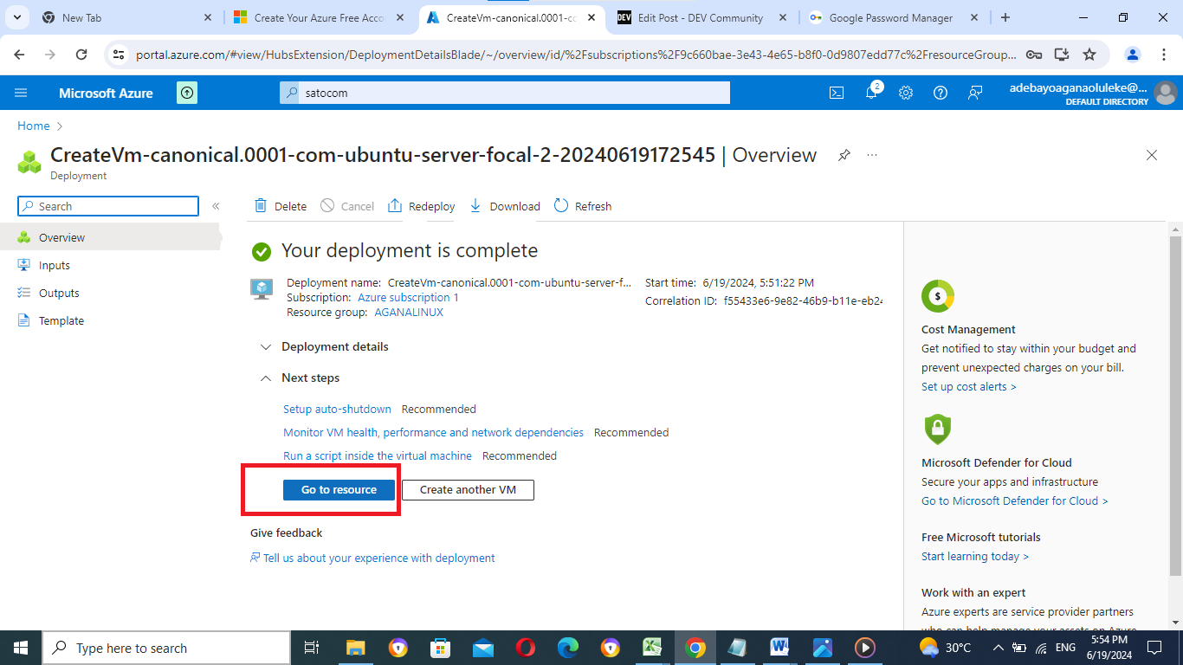Reload the Azure portal page
This screenshot has width=1183, height=665.
[81, 55]
